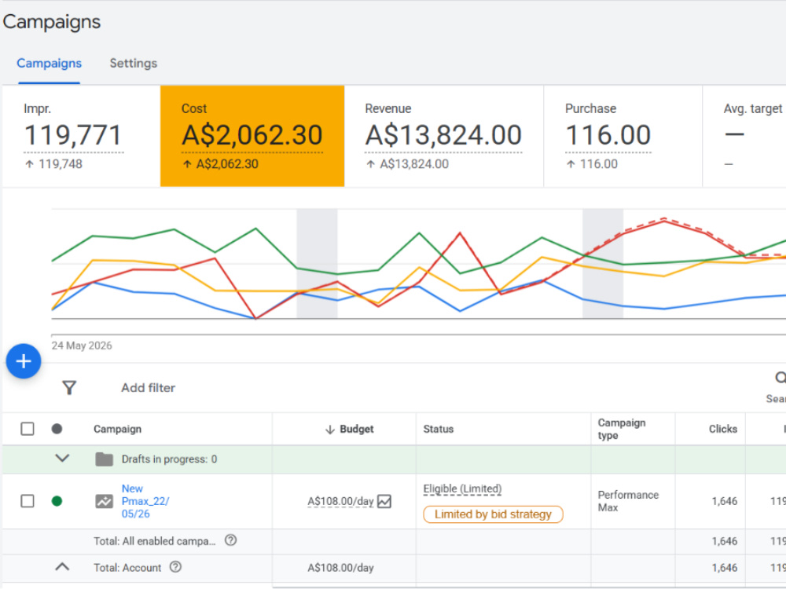The height and width of the screenshot is (589, 786).
Task: Open the filter funnel icon
Action: pos(69,388)
